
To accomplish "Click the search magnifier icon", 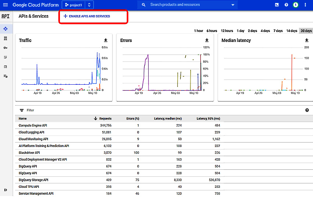I will coord(143,5).
